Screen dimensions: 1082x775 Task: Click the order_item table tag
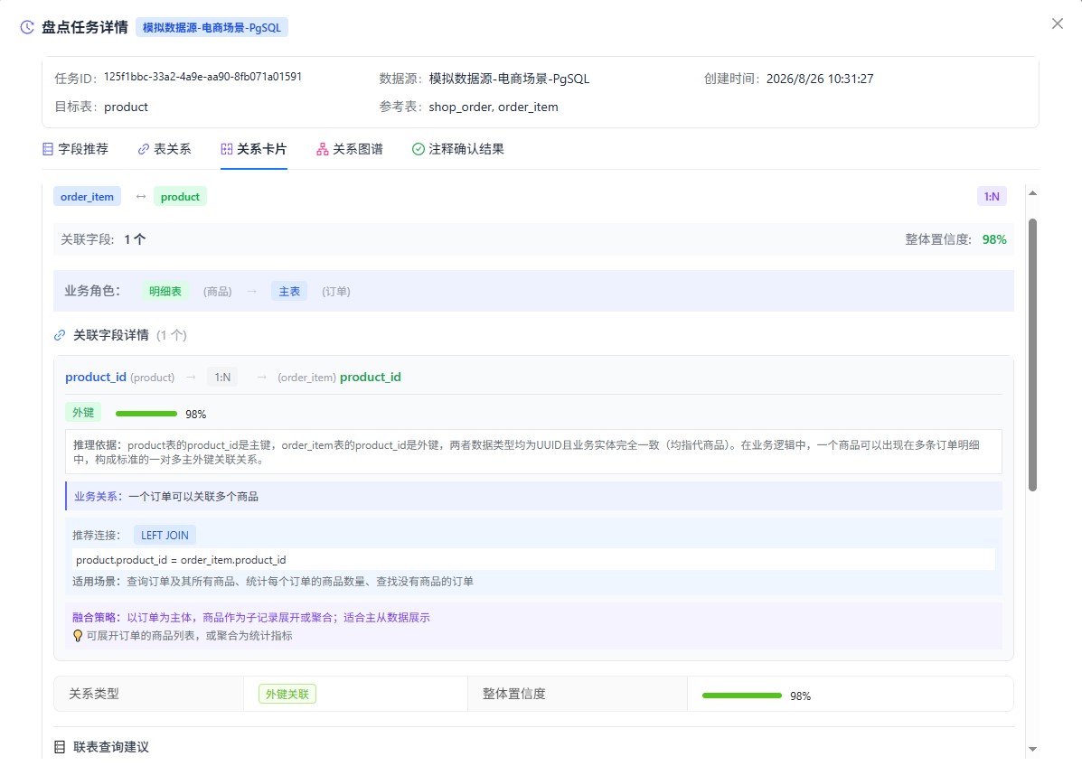pyautogui.click(x=87, y=197)
